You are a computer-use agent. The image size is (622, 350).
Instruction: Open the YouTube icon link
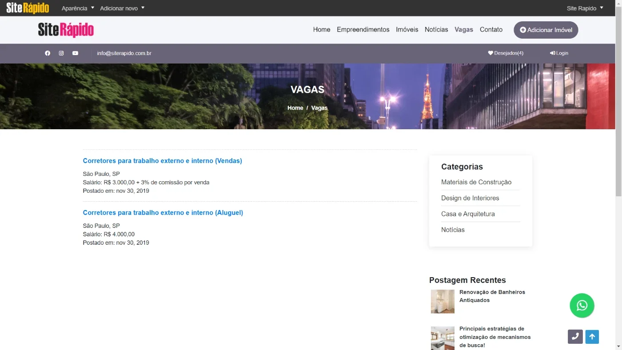[75, 53]
